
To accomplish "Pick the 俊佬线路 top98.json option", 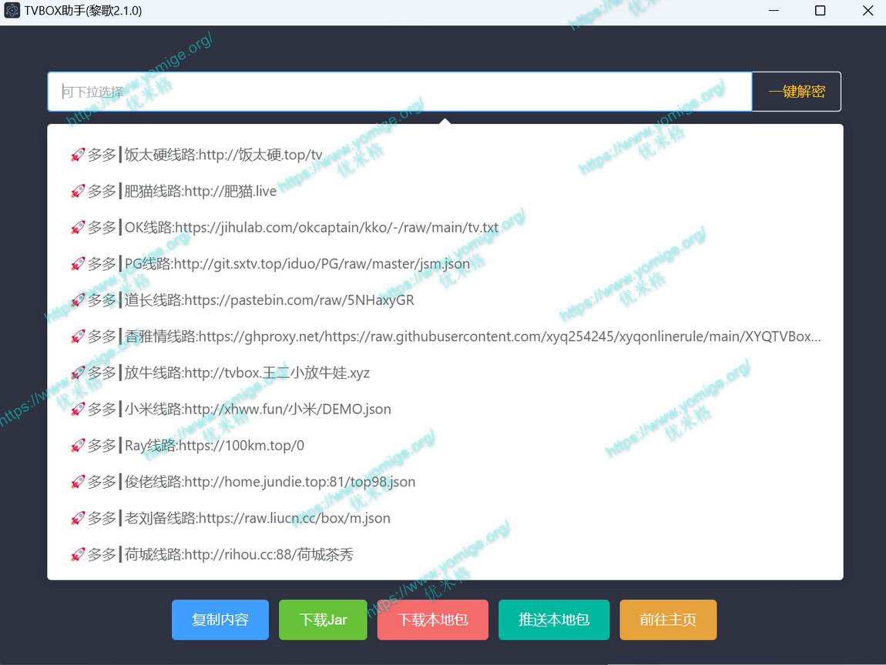I will click(x=270, y=482).
